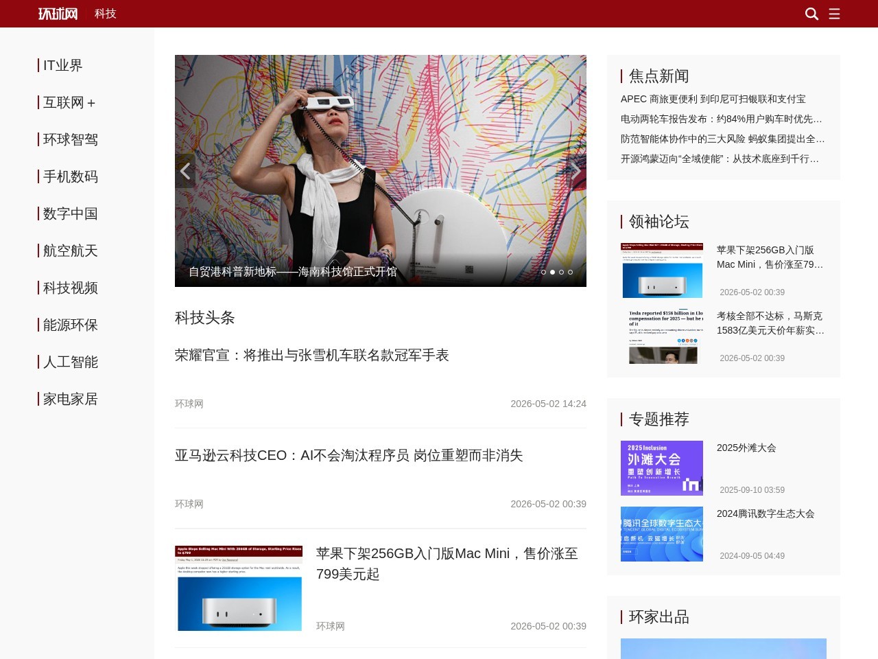Click 环球网 source under 荣耀官宣 article
The height and width of the screenshot is (659, 878).
click(189, 404)
